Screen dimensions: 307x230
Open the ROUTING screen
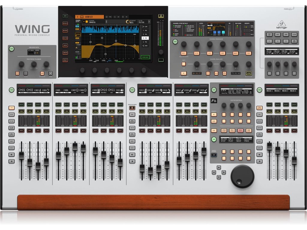click(x=65, y=38)
